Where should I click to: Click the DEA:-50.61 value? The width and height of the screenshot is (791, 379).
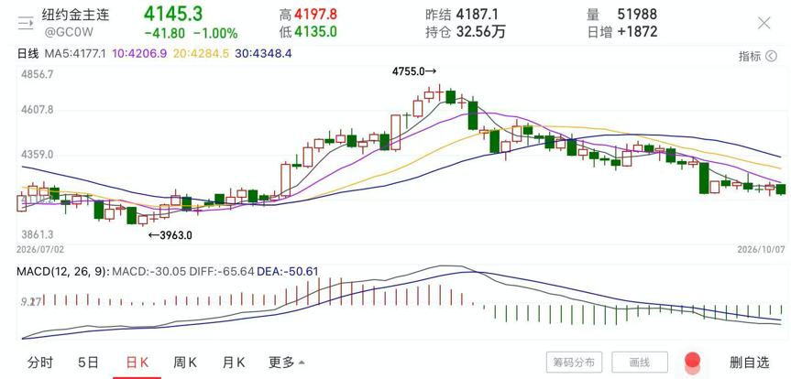tap(288, 271)
